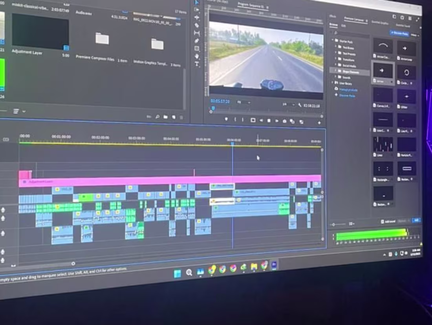
Task: Select the Lines preset thumbnail
Action: coord(383,144)
